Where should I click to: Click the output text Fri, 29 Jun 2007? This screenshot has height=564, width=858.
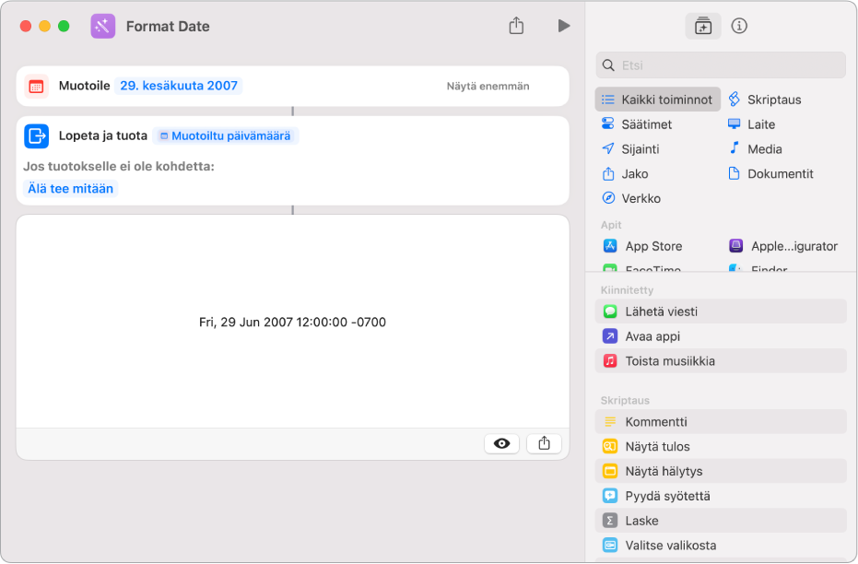[x=292, y=323]
